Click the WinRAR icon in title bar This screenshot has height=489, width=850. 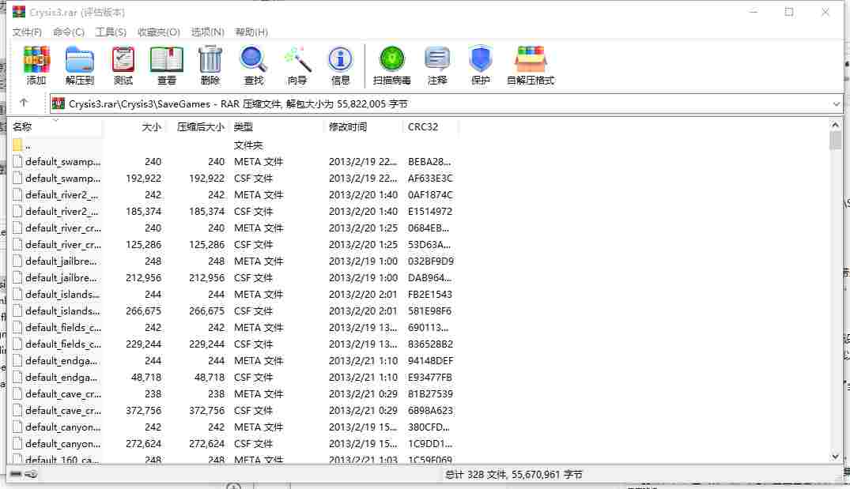tap(19, 11)
